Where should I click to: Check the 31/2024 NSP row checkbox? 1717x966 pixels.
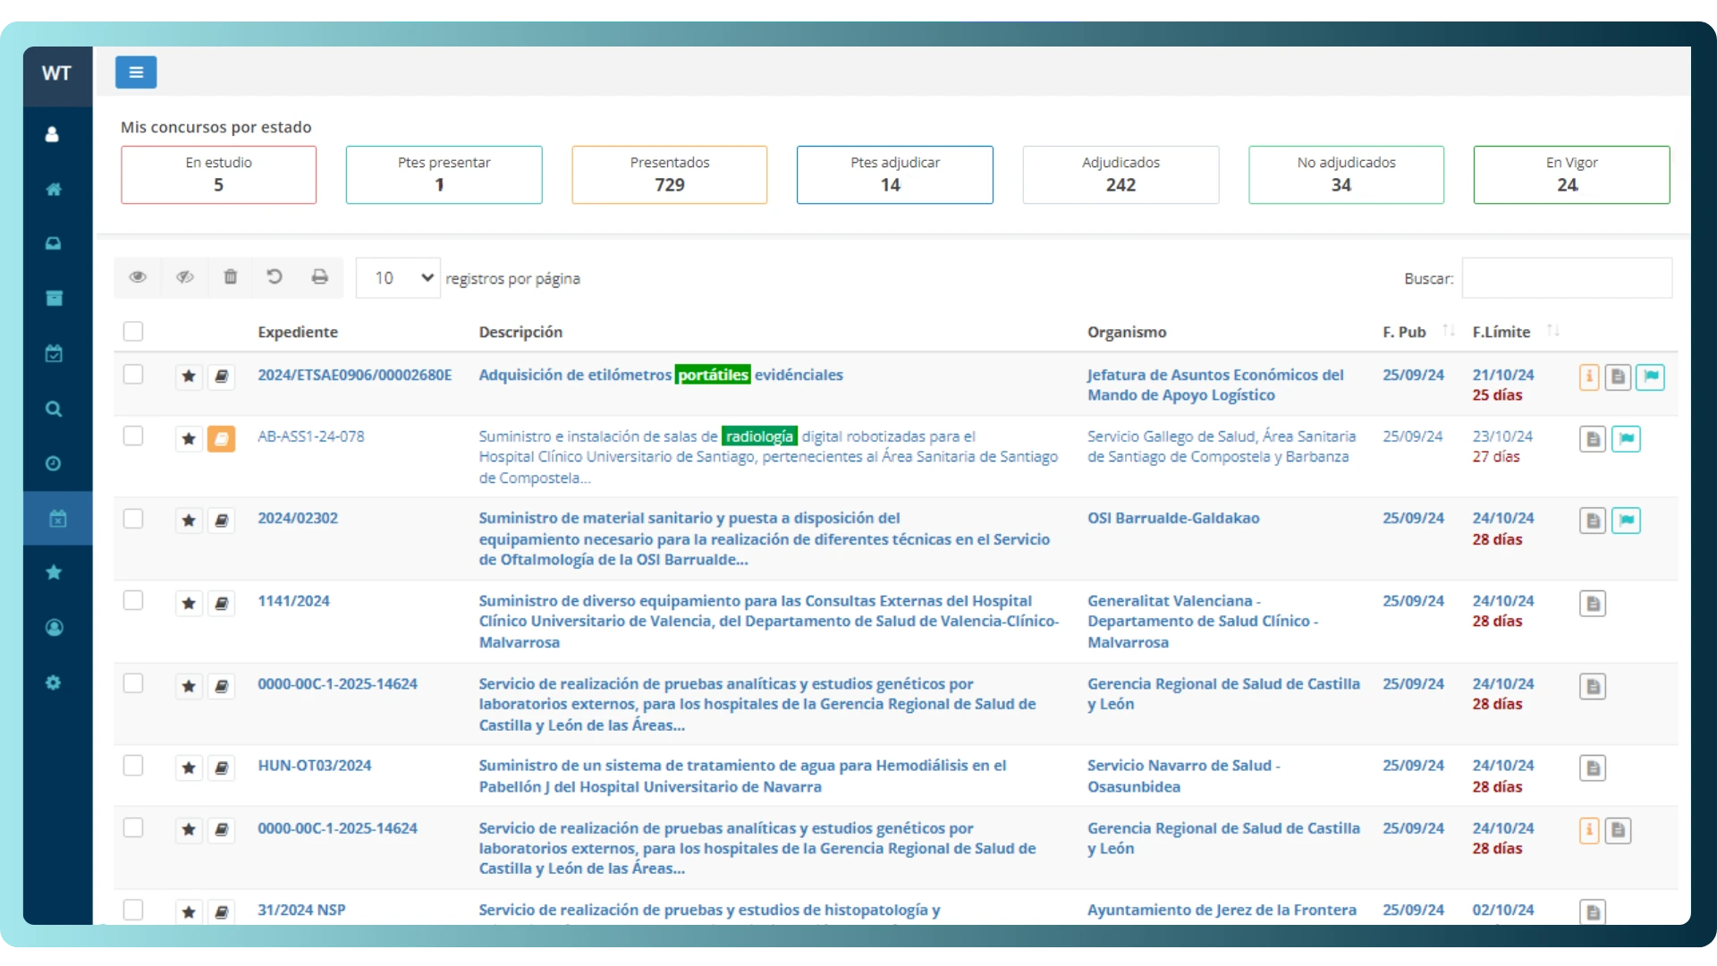pyautogui.click(x=133, y=910)
